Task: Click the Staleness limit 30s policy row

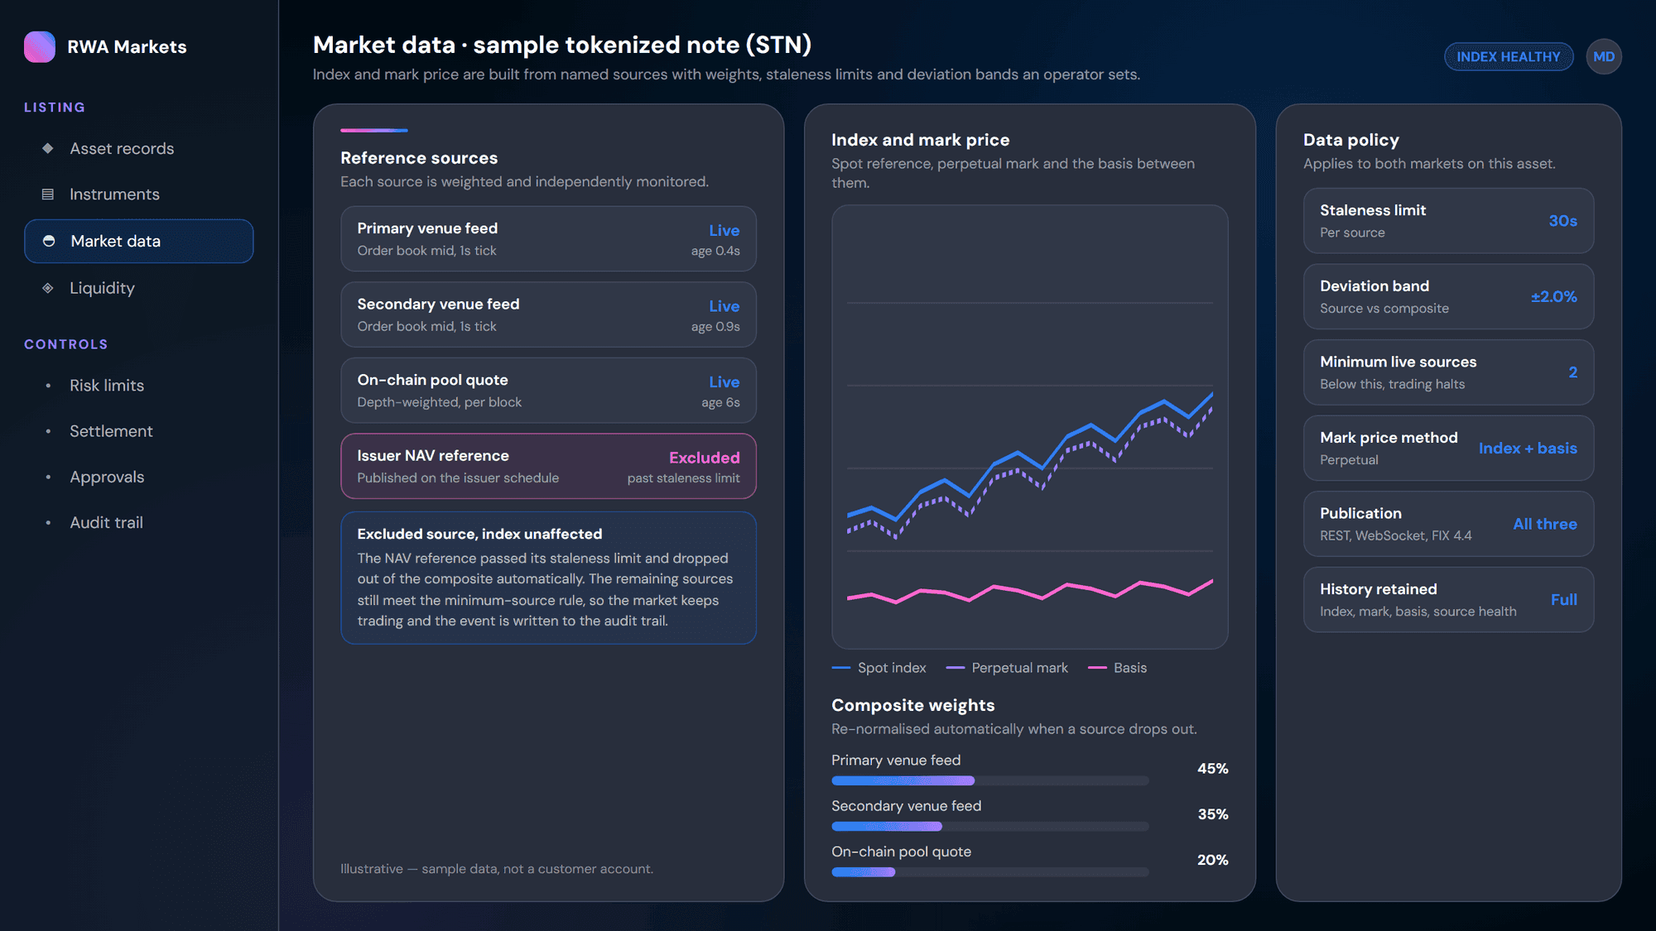Action: coord(1448,221)
